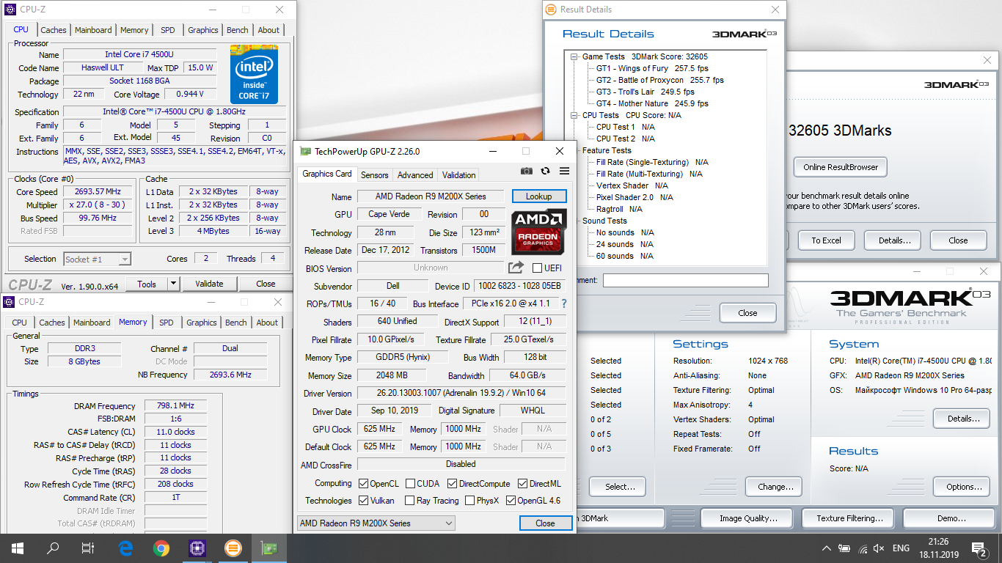The height and width of the screenshot is (563, 1002).
Task: Open SPD tab in lower CPU-Z window
Action: click(x=167, y=323)
